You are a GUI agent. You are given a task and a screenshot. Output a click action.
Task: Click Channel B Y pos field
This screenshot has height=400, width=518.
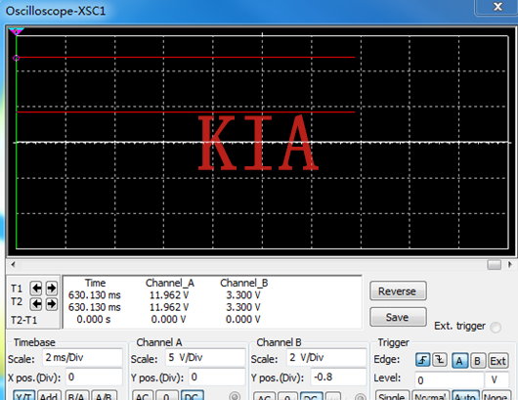click(338, 378)
